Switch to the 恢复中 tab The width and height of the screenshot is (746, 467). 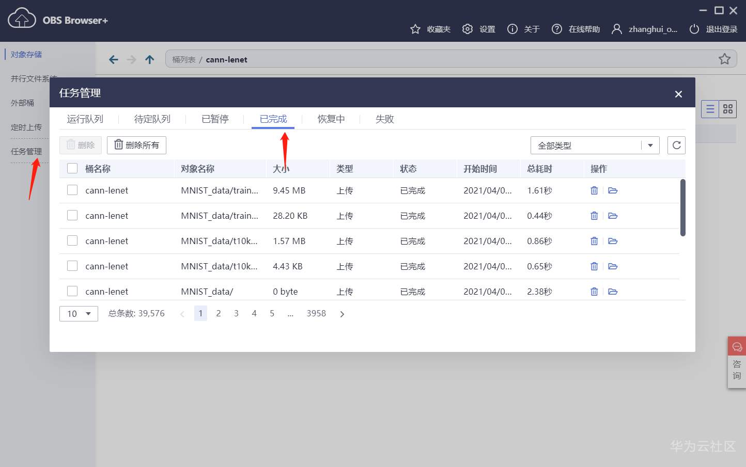(331, 119)
